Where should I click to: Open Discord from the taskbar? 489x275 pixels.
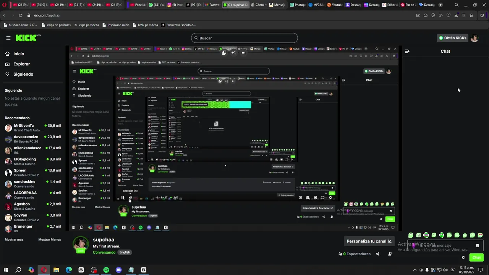tap(119, 270)
